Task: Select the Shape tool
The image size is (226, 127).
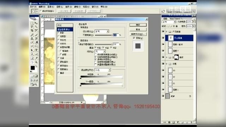Action: (36, 54)
